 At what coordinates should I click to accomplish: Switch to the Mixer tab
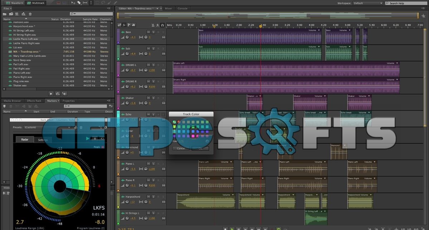169,9
